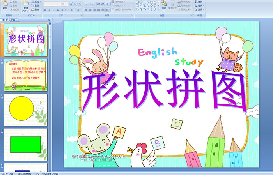Expand the shapes gallery More arrow
This screenshot has height=175, width=273.
[158, 9]
